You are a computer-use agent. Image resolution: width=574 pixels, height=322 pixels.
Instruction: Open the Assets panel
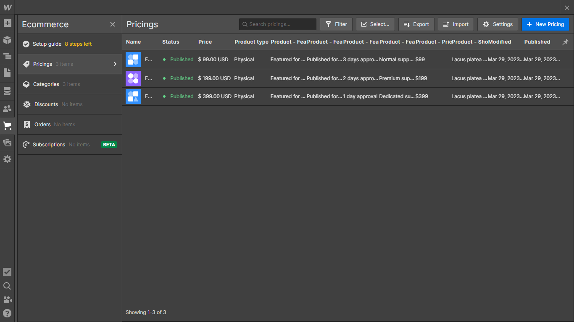tap(7, 143)
